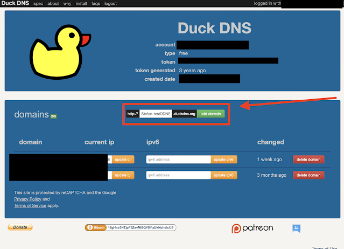Open the Terms of Service link
Screen dimensions: 344x249
point(30,206)
